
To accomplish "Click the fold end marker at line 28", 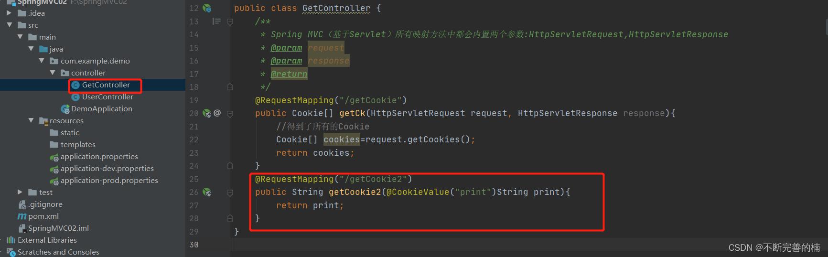I will (x=230, y=218).
